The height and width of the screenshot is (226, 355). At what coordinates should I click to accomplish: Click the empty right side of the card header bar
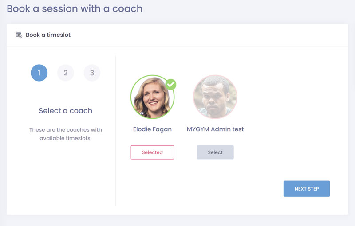point(266,35)
